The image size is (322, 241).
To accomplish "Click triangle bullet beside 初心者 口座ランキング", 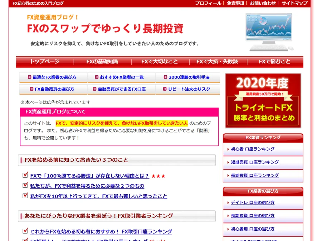I will tap(228, 149).
